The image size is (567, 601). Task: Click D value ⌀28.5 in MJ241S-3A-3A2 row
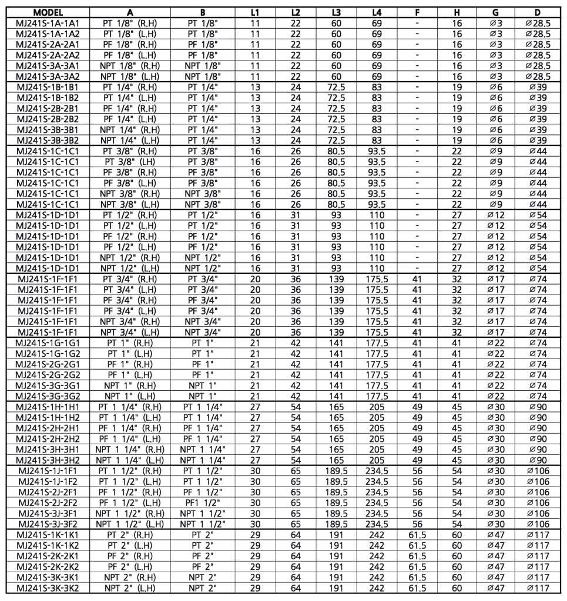coord(538,77)
